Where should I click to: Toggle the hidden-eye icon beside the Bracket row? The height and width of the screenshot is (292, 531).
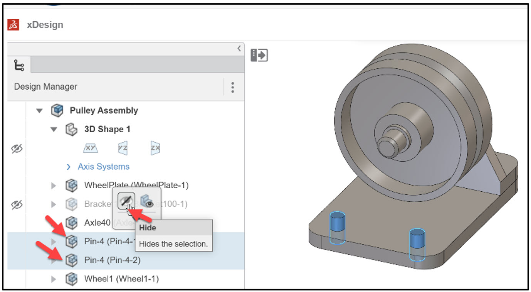[17, 204]
